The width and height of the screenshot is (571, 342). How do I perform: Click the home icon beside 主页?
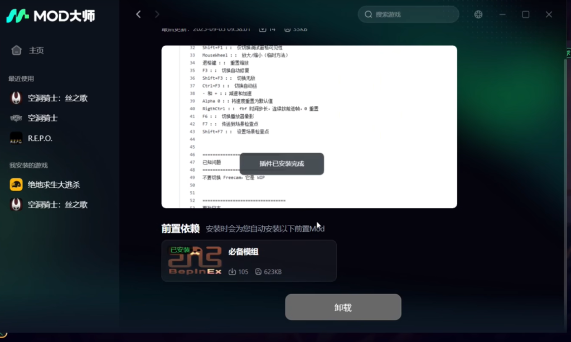[16, 50]
